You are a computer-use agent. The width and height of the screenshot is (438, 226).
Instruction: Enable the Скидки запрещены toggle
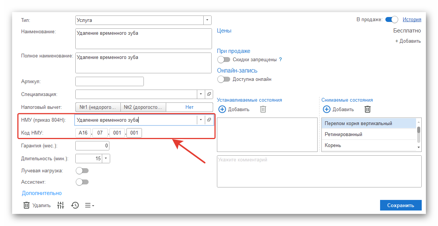pyautogui.click(x=224, y=59)
